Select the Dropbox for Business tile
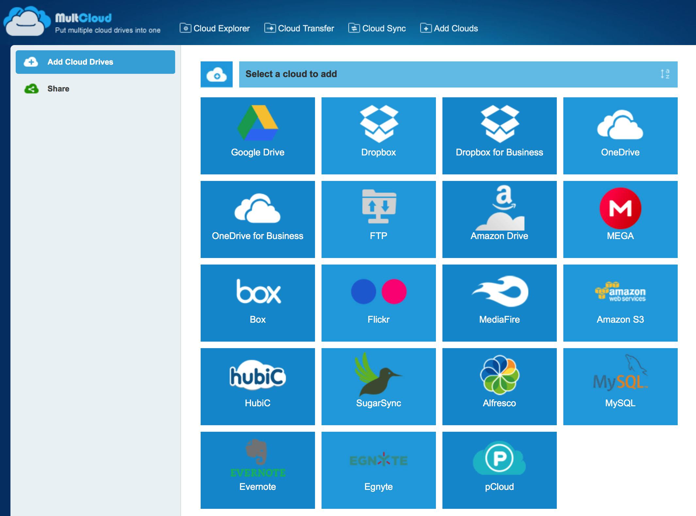The image size is (696, 516). 499,136
